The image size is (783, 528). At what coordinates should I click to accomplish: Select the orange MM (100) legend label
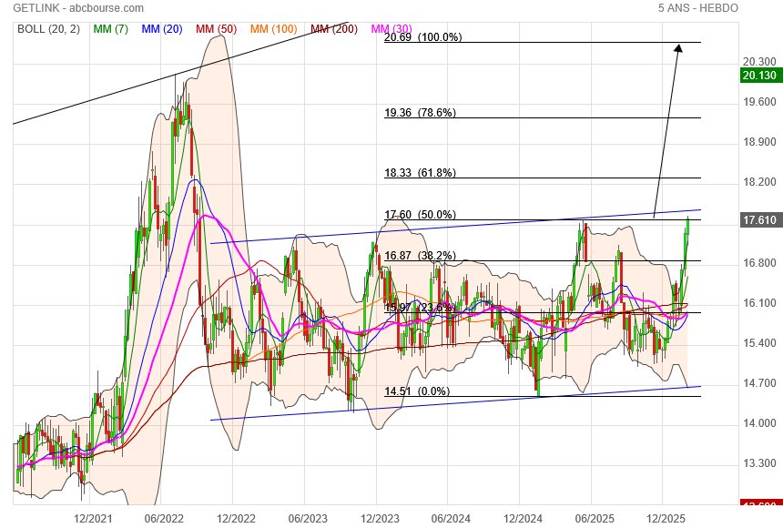click(274, 29)
